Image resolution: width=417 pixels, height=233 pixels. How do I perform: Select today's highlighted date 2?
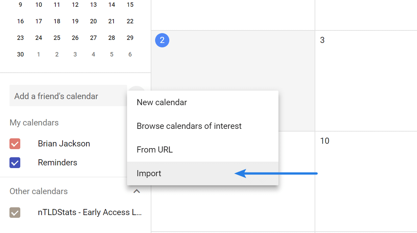[162, 40]
